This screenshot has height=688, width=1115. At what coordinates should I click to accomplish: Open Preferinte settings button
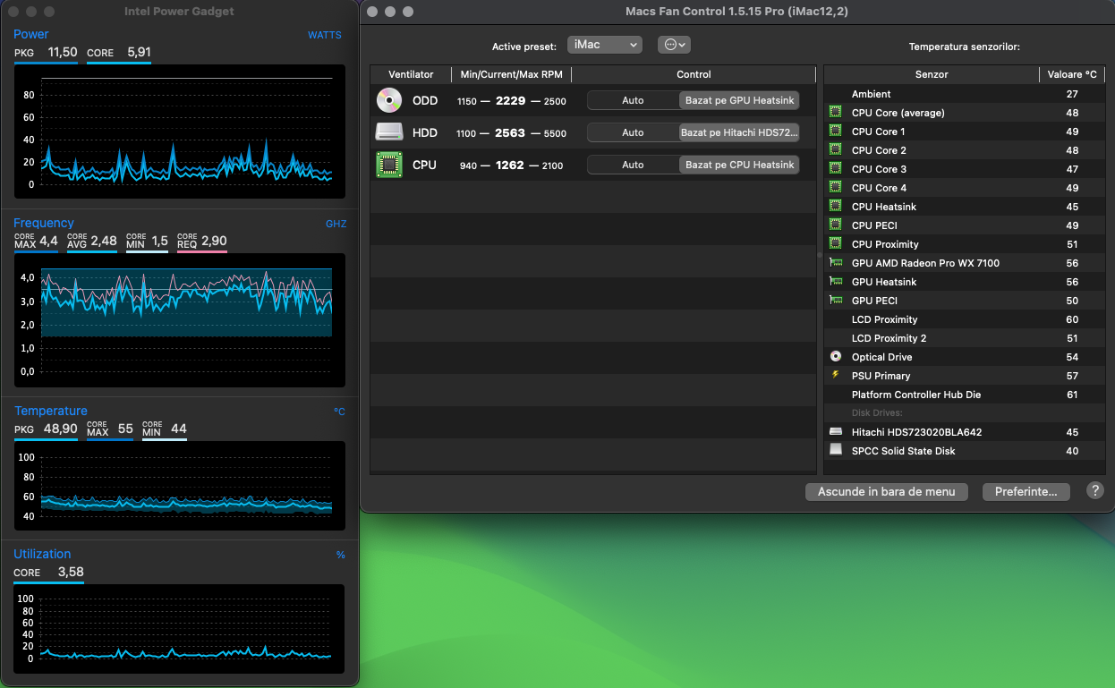click(1026, 491)
